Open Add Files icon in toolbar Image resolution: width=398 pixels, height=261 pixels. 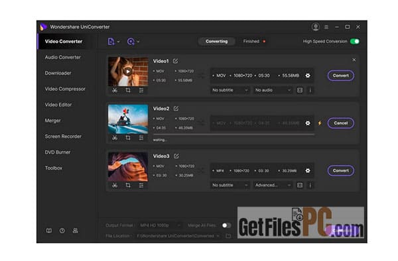click(x=111, y=41)
